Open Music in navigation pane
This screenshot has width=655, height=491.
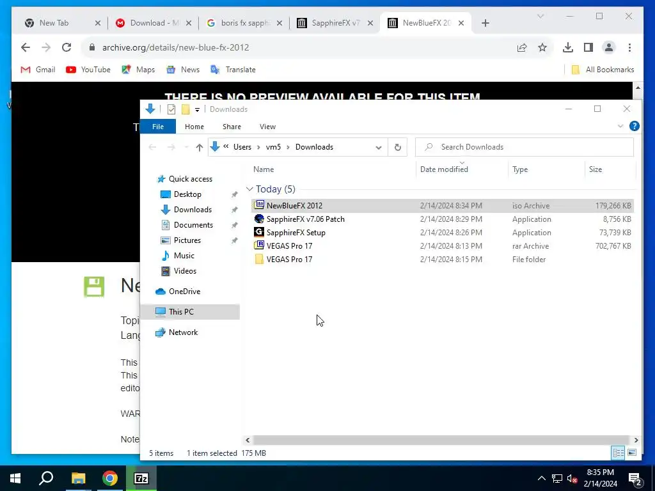pyautogui.click(x=184, y=256)
